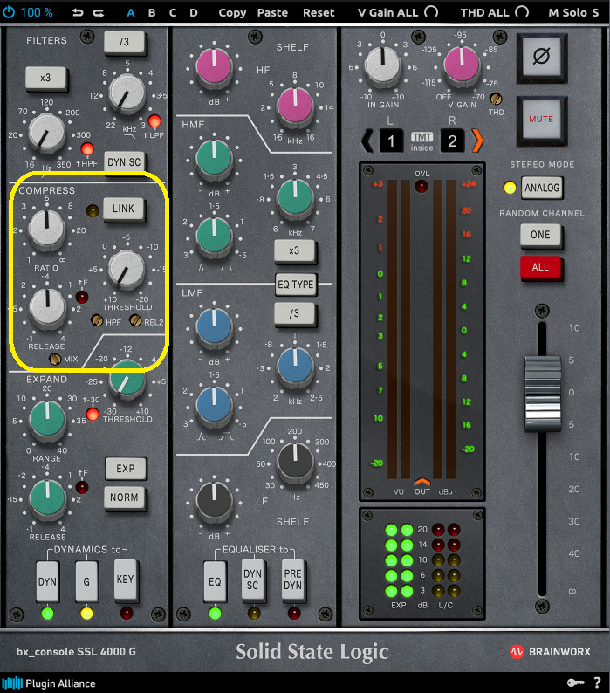Open help with the question mark icon
The height and width of the screenshot is (693, 610).
[597, 683]
